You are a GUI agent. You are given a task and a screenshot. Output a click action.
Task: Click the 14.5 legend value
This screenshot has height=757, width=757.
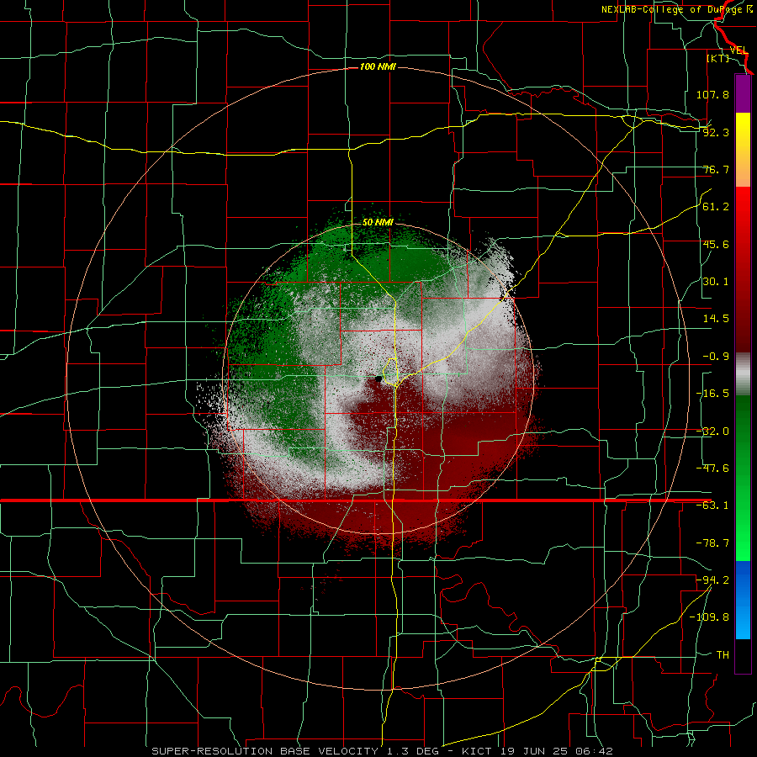coord(716,319)
